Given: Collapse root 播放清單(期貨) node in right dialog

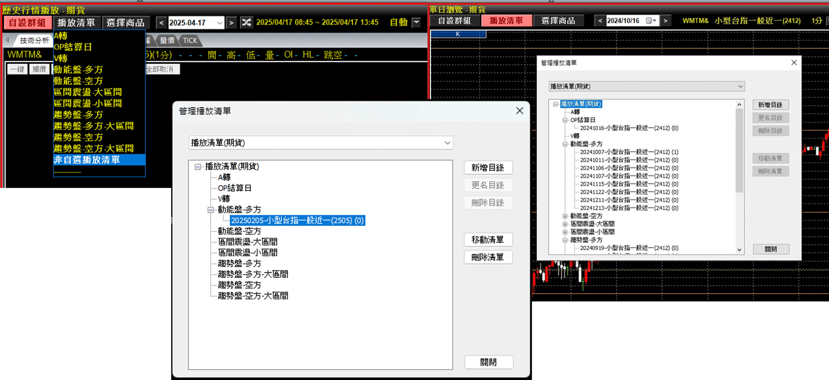Looking at the screenshot, I should 555,104.
